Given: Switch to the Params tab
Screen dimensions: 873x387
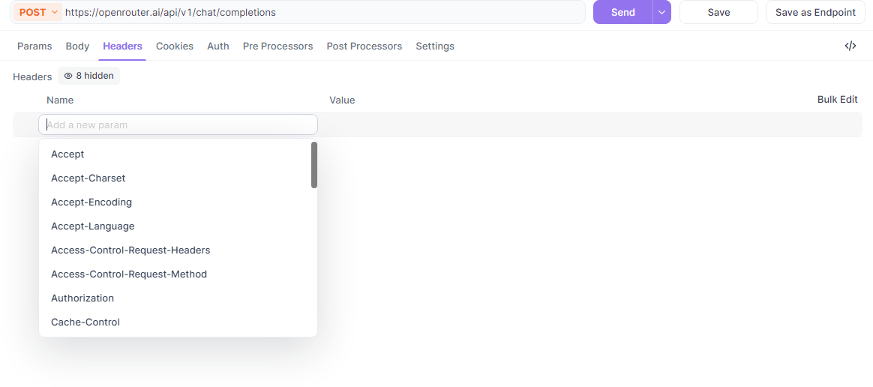Looking at the screenshot, I should pos(34,46).
